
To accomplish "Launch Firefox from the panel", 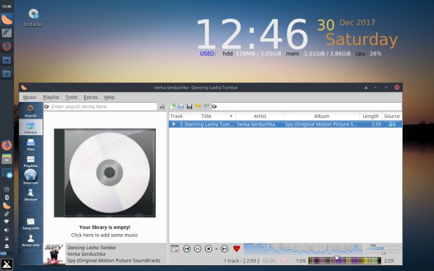I will coord(6,145).
